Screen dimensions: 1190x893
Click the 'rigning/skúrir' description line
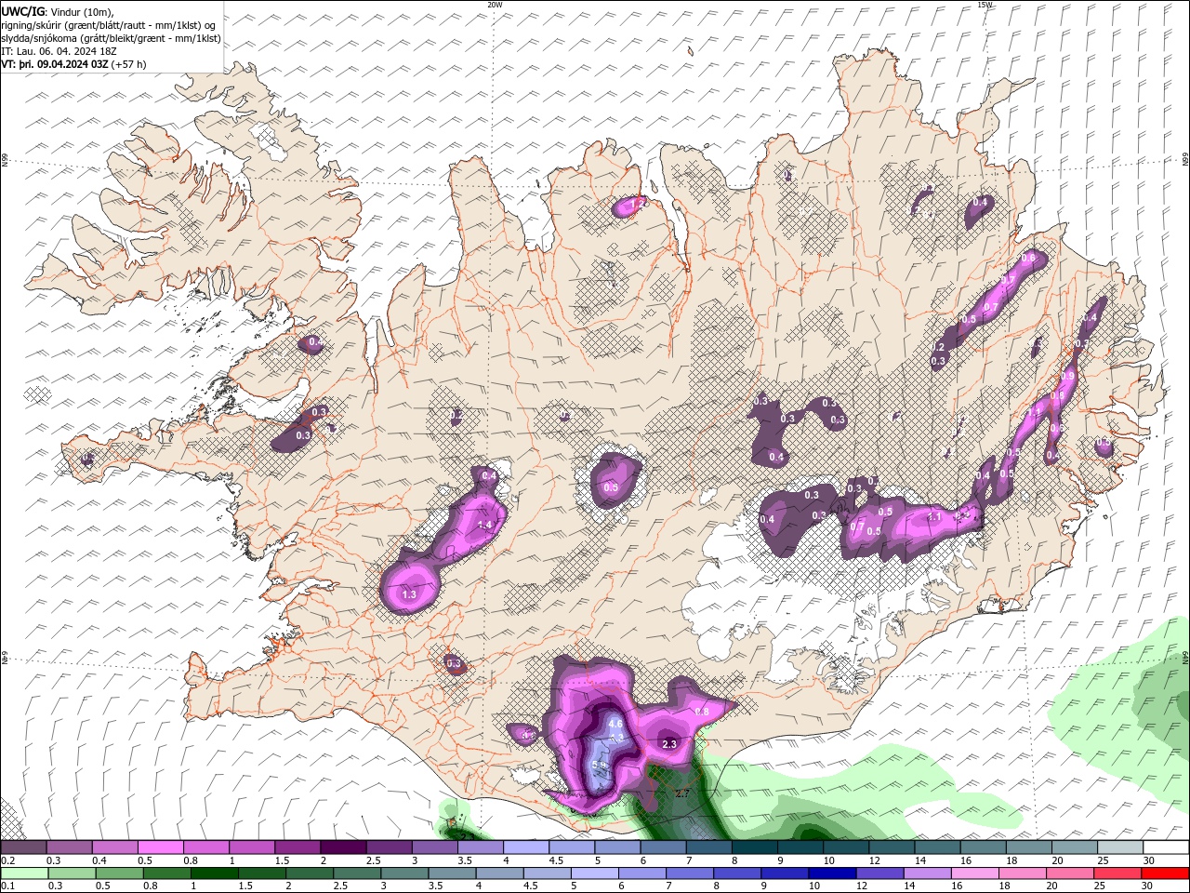110,25
